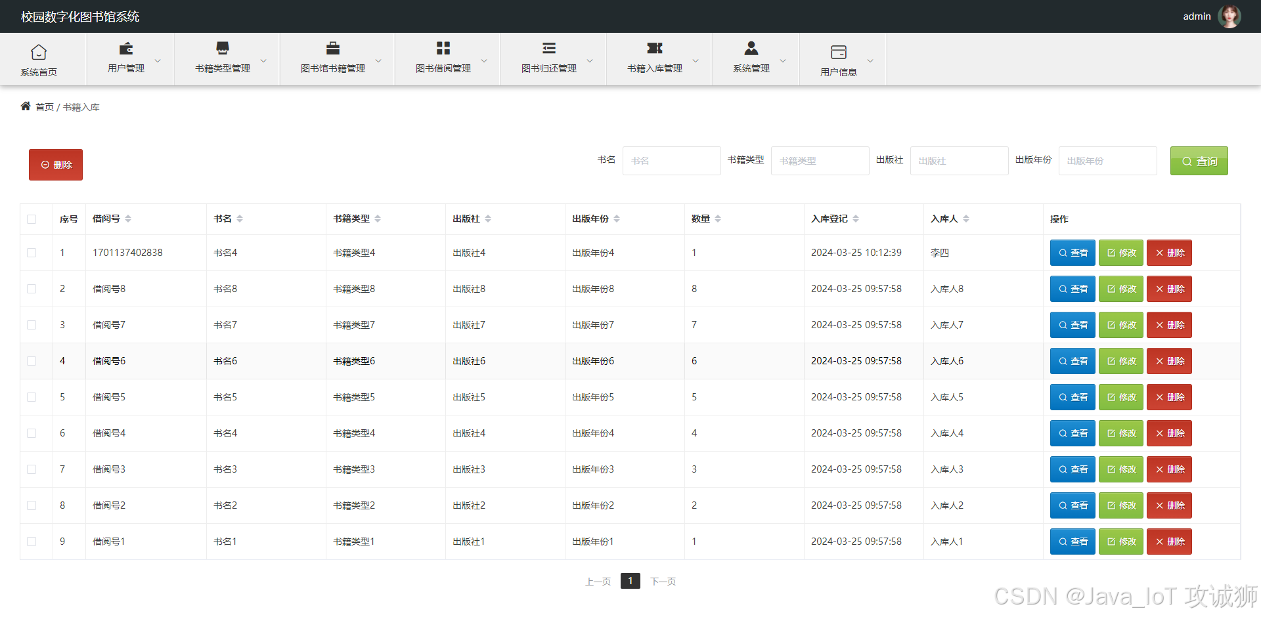Click 修改 for the 借阅号3 row
The height and width of the screenshot is (617, 1261).
(x=1121, y=469)
